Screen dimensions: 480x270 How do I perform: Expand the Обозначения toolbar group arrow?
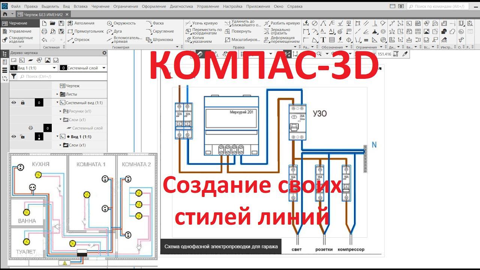(x=346, y=47)
